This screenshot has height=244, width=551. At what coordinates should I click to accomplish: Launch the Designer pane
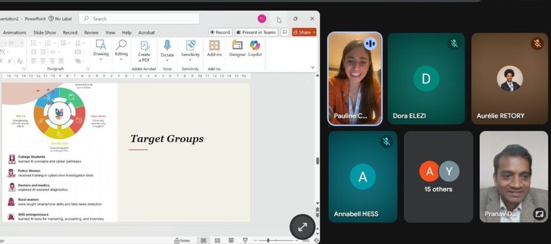tap(237, 49)
